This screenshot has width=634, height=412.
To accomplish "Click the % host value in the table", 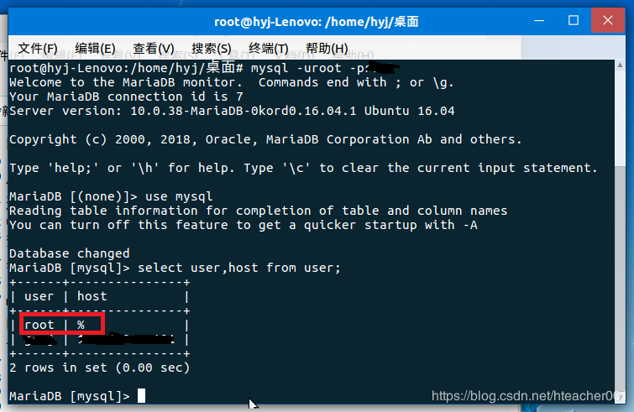I will (81, 325).
